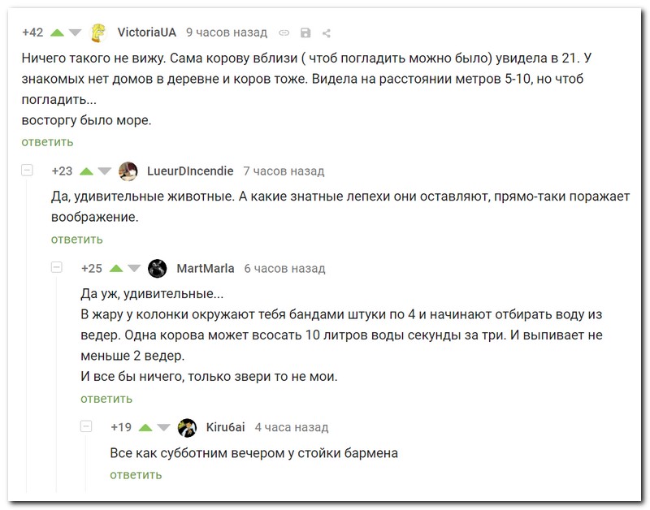Collapse Kiru6ai's reply
Viewport: 650px width, 510px height.
point(86,426)
